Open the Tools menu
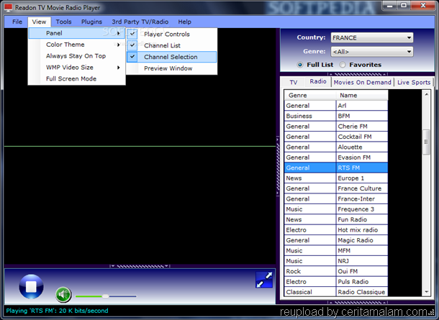The width and height of the screenshot is (439, 320). click(63, 22)
